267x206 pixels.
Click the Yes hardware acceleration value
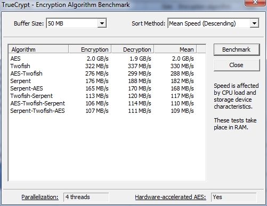click(x=233, y=197)
